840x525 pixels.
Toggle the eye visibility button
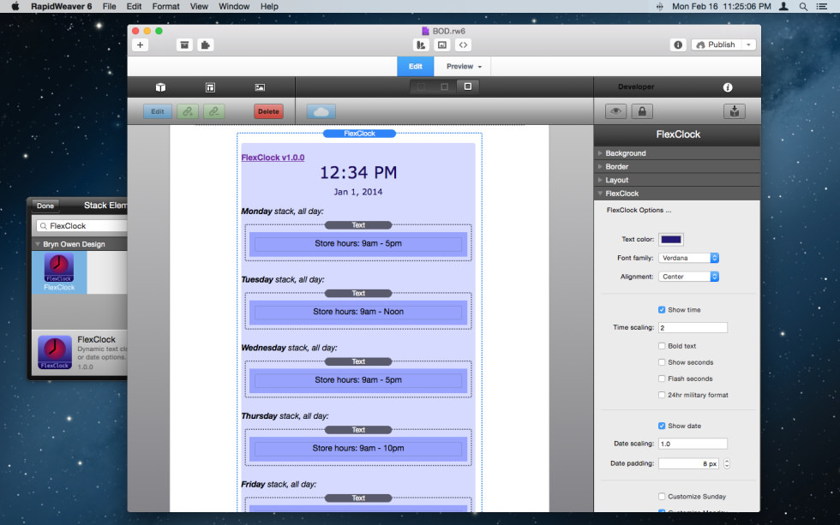point(616,111)
